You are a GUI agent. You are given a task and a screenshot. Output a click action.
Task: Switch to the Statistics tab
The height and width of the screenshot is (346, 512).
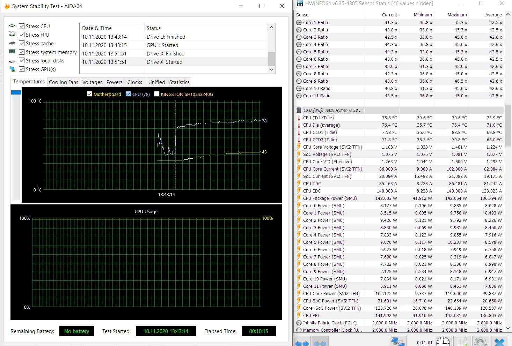(x=179, y=82)
